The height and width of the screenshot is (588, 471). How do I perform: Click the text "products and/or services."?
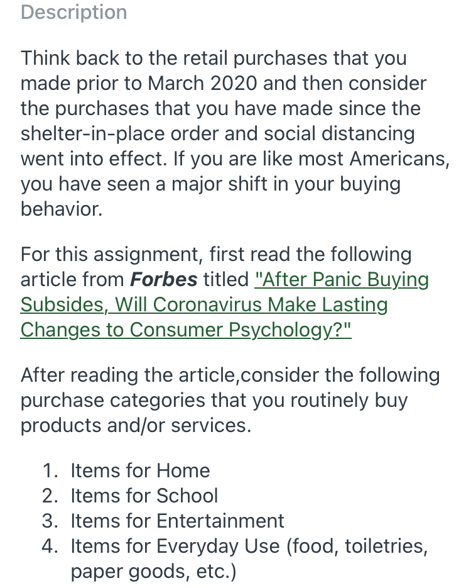136,426
